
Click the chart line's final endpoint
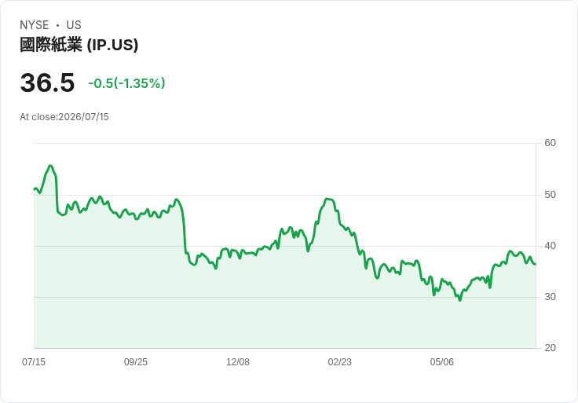[x=536, y=264]
